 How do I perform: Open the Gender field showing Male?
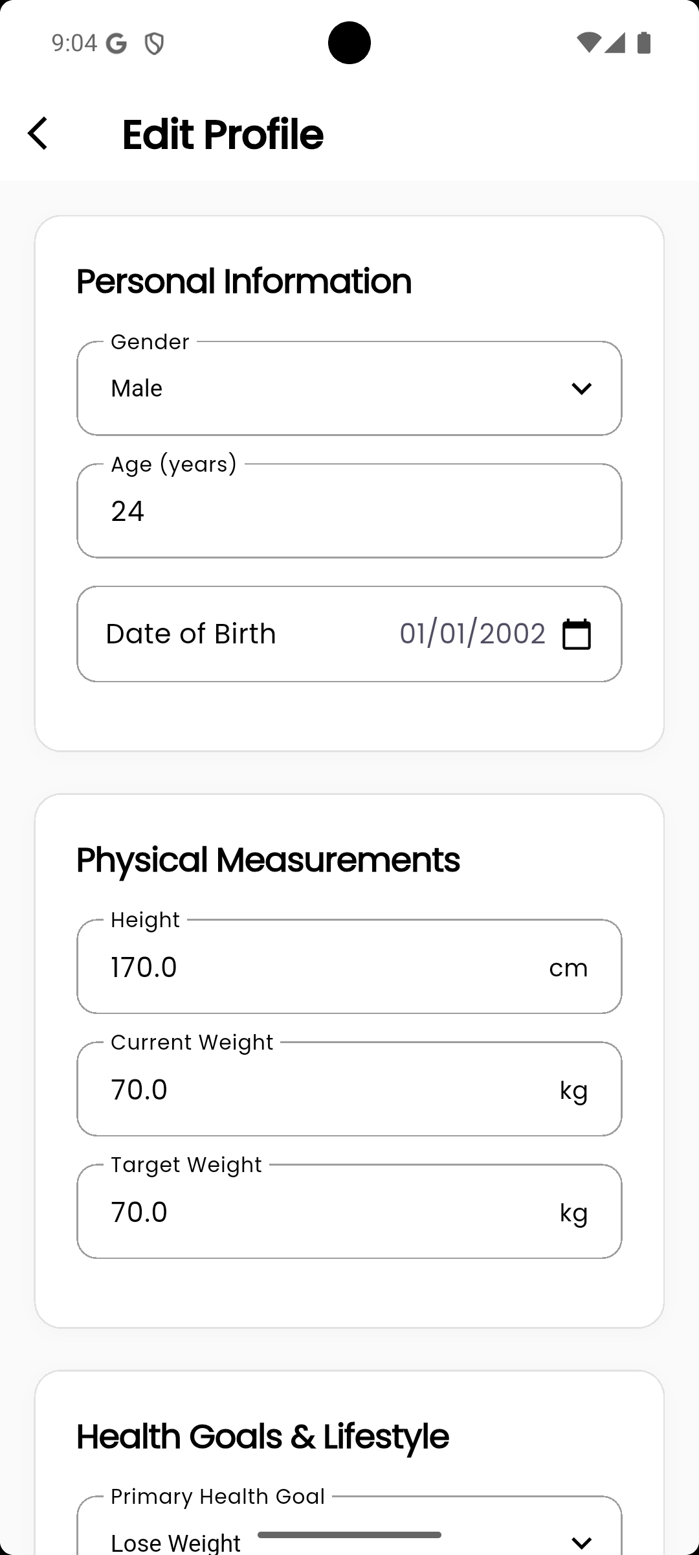click(x=349, y=389)
